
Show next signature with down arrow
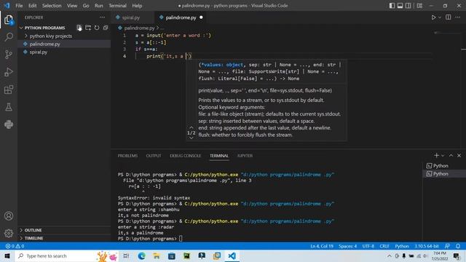(191, 138)
